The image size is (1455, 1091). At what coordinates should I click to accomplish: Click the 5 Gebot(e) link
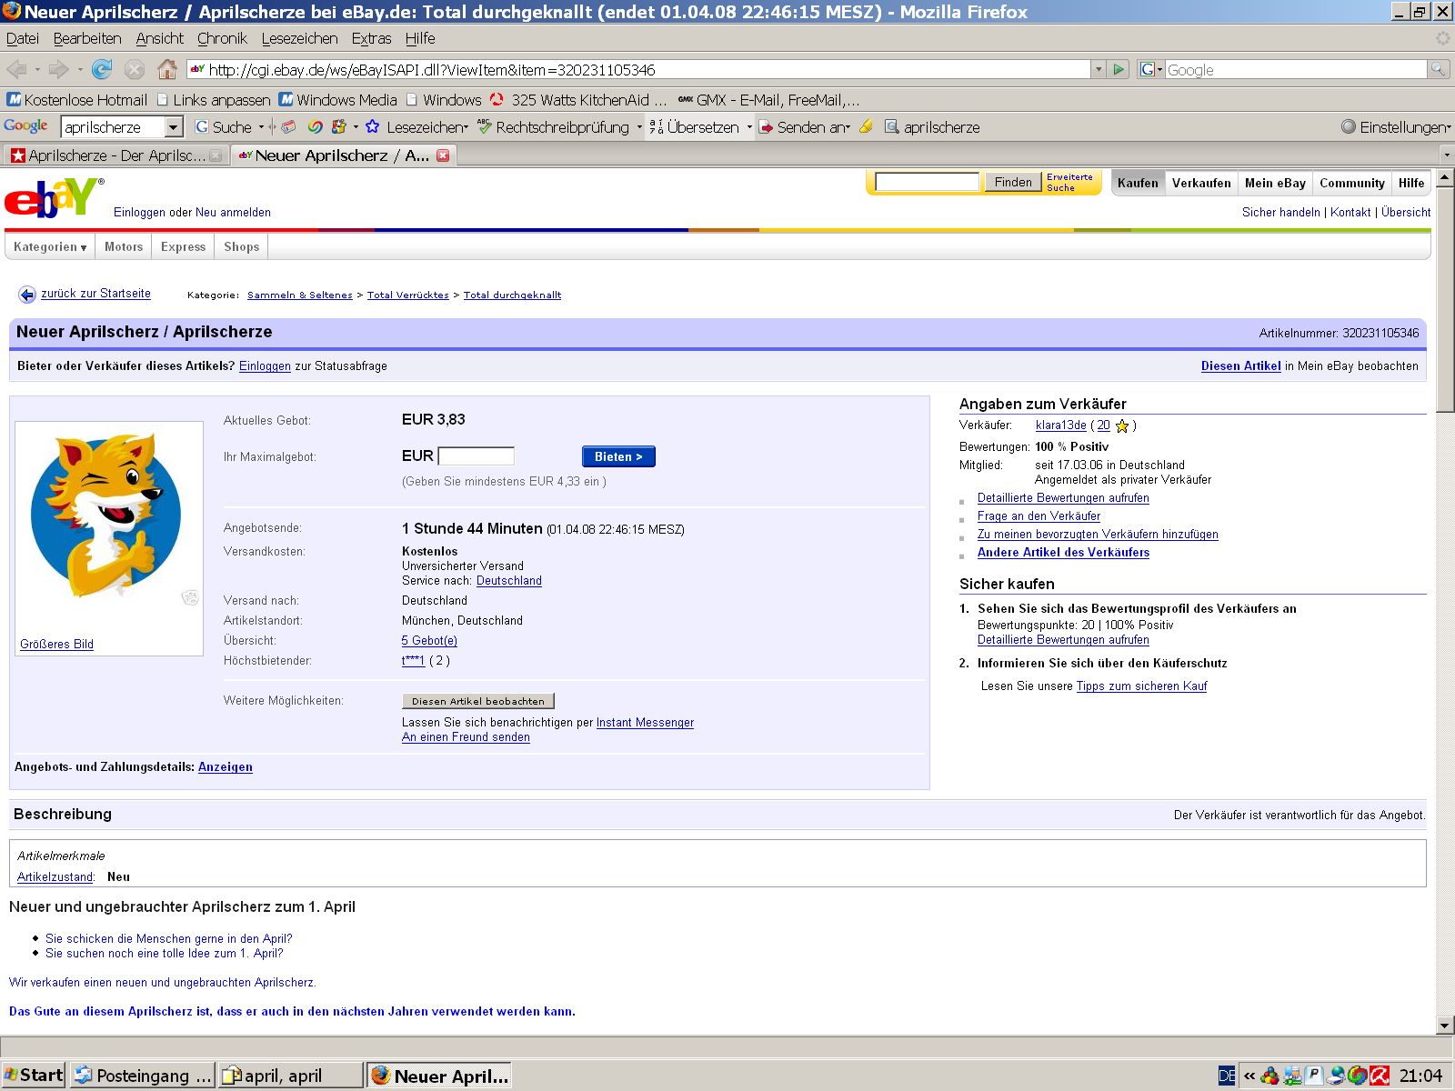coord(429,640)
